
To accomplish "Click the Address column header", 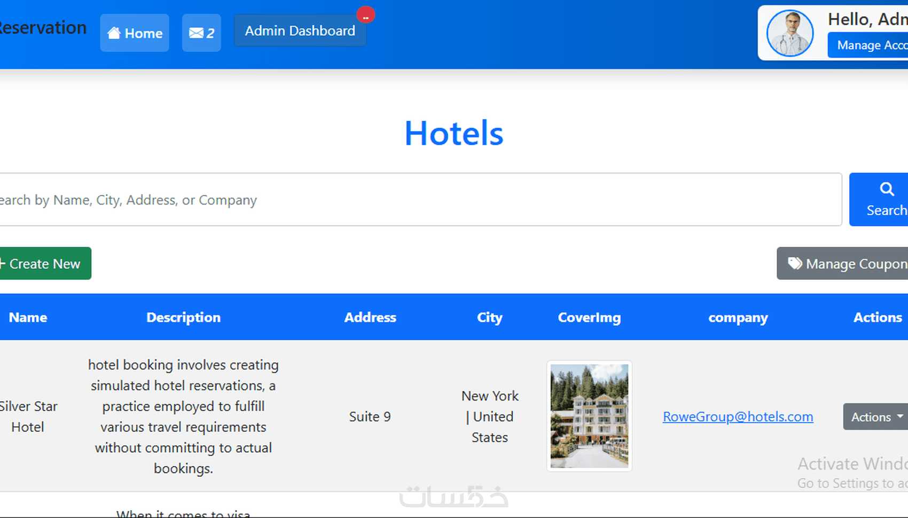I will pyautogui.click(x=370, y=317).
